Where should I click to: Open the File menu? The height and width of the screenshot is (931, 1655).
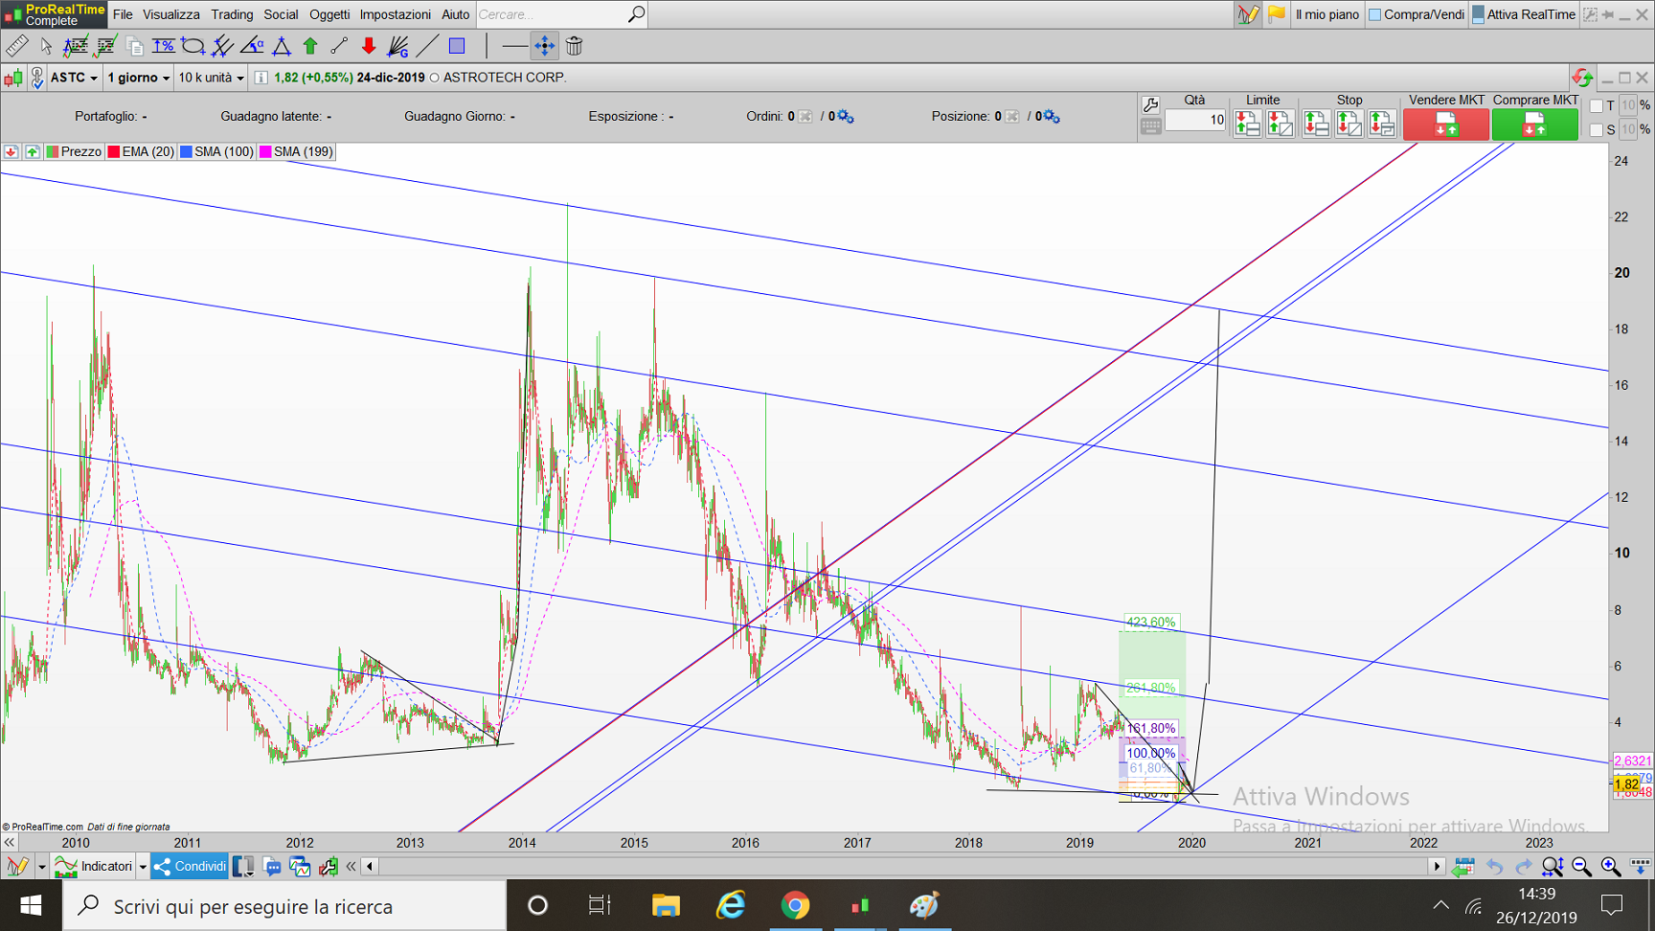pos(123,14)
